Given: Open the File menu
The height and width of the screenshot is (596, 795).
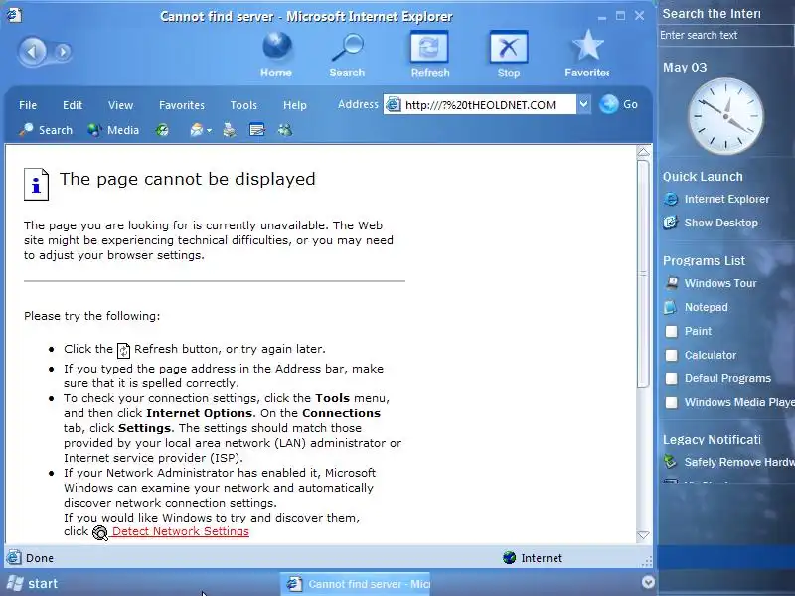Looking at the screenshot, I should [x=28, y=105].
